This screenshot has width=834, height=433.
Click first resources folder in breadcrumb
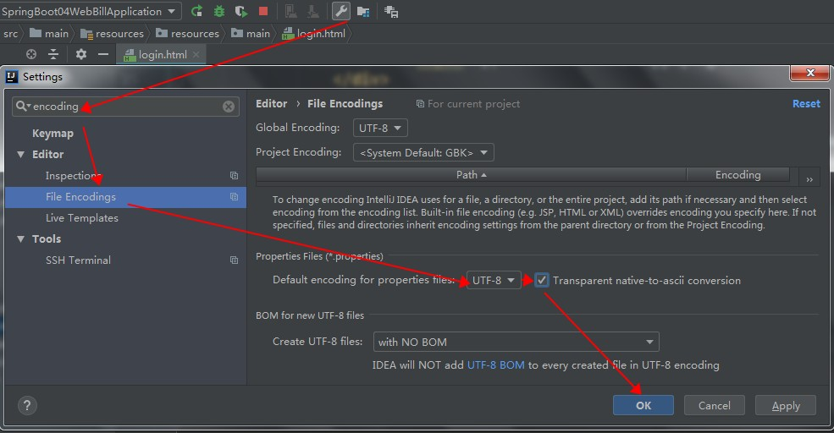tap(112, 34)
